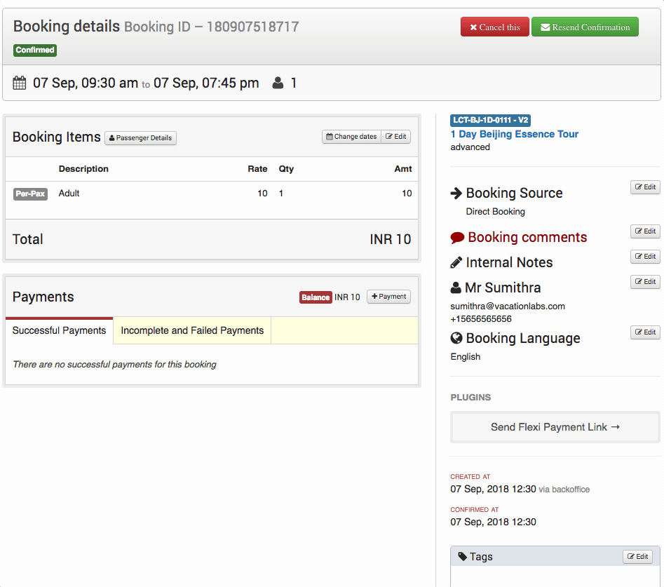Edit the Booking Language setting

(x=644, y=332)
